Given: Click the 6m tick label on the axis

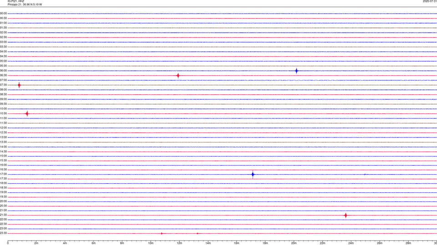Looking at the screenshot, I should (x=93, y=243).
